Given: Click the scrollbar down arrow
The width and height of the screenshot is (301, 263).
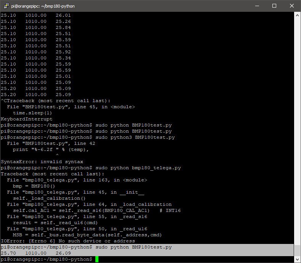Looking at the screenshot, I should [297, 259].
